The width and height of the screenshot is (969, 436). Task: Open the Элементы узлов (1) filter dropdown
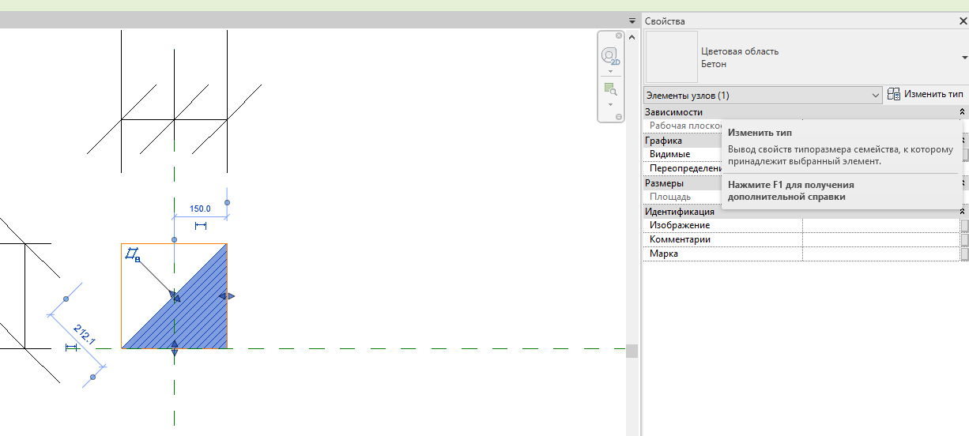click(x=763, y=95)
